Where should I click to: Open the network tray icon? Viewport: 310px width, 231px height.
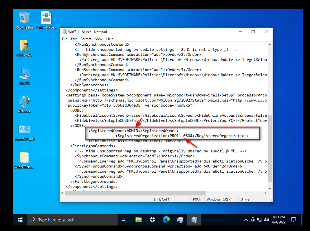pyautogui.click(x=260, y=220)
